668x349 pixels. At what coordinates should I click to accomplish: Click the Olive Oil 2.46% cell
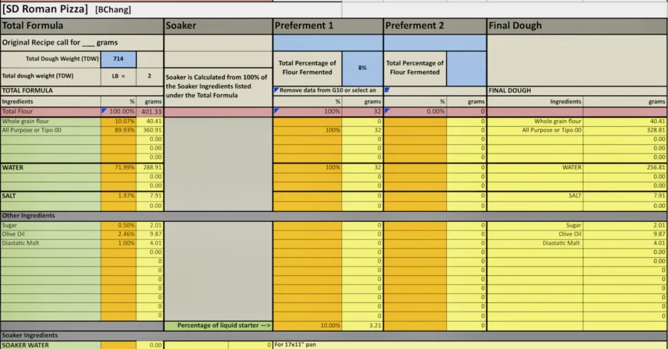[x=119, y=234]
